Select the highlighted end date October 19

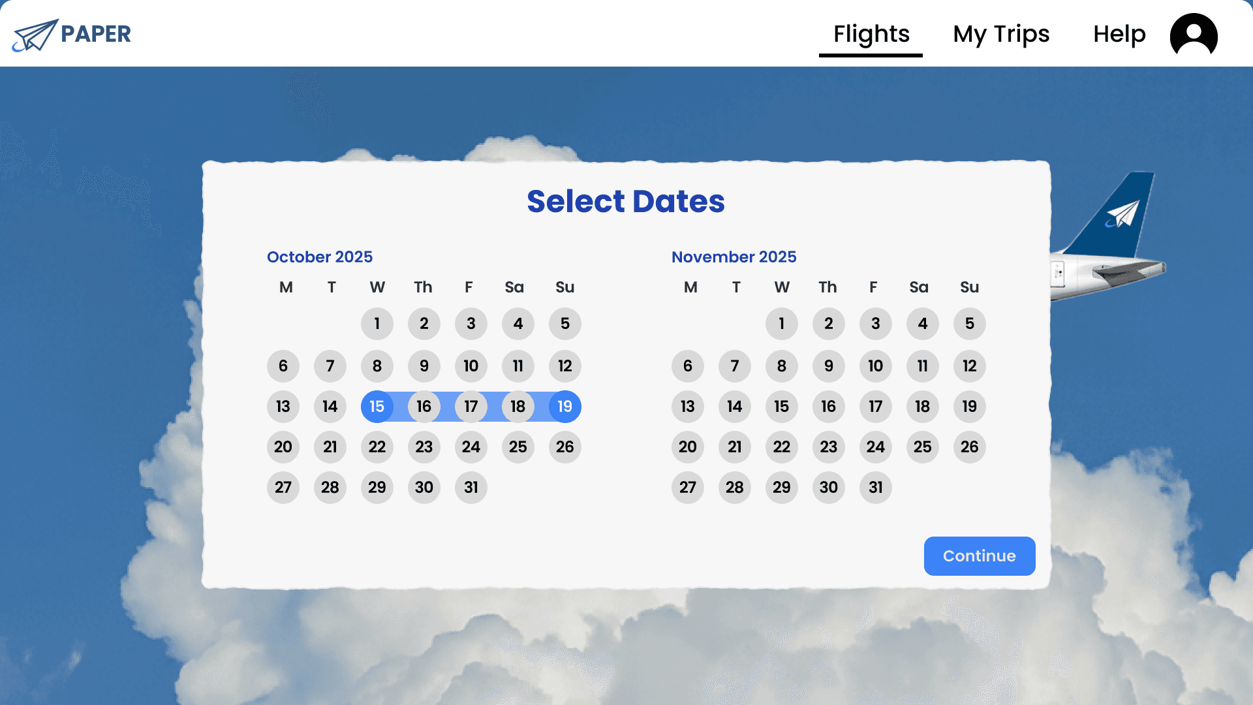click(565, 407)
